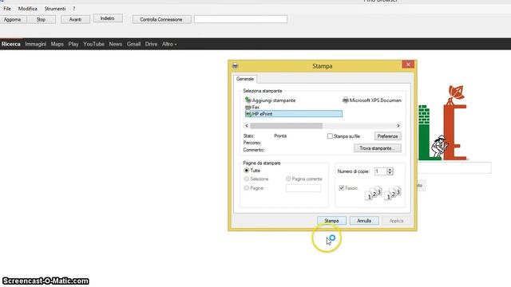The image size is (511, 287).
Task: Open the Immagini link
Action: tap(35, 44)
